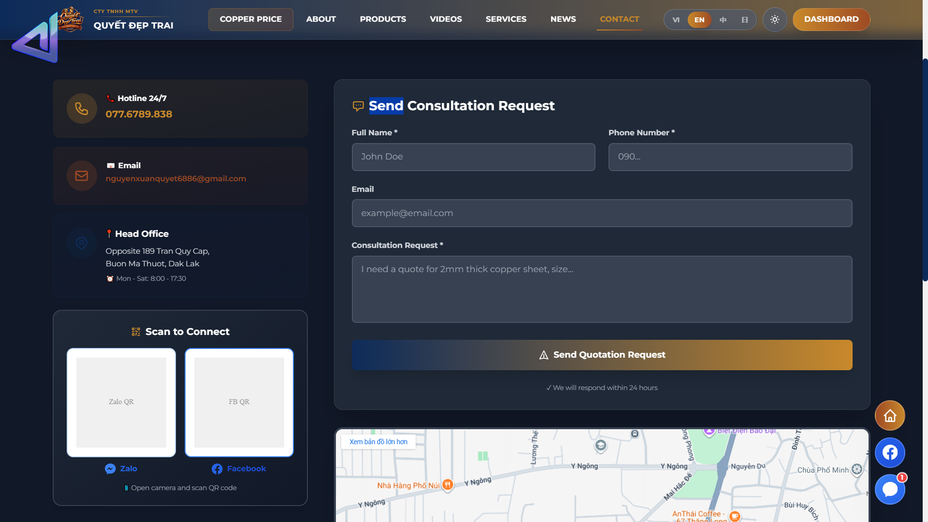Open the Dashboard button
This screenshot has width=928, height=522.
831,19
